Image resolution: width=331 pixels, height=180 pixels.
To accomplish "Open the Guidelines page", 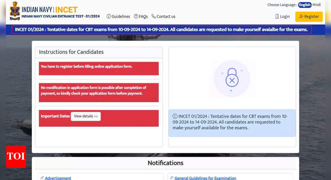I will 118,16.
